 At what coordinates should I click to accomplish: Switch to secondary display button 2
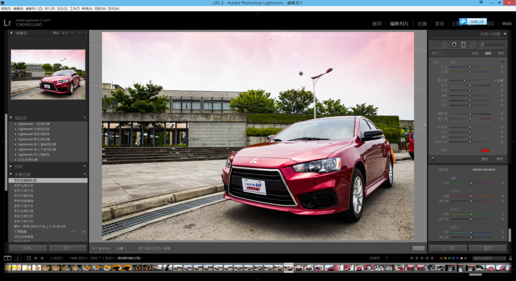18,258
